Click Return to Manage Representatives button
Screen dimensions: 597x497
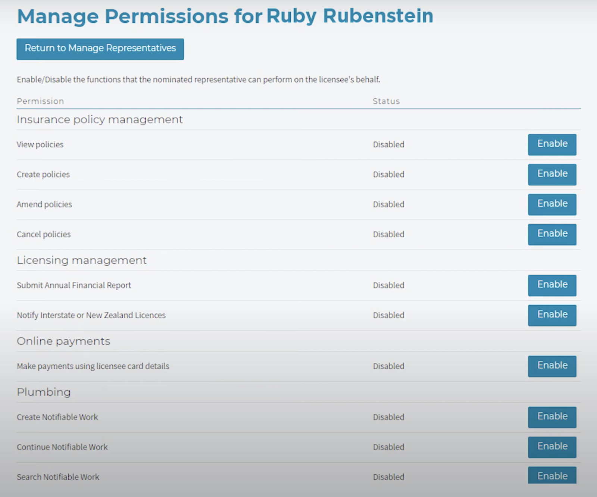point(100,49)
